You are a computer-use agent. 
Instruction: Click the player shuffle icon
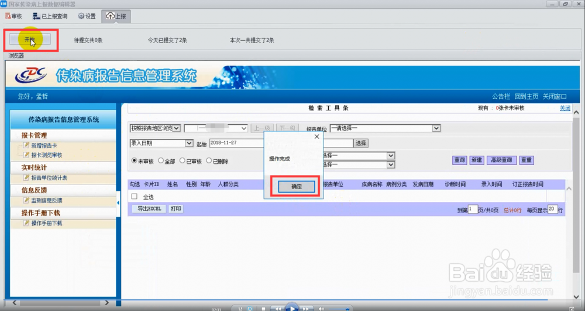point(240,309)
